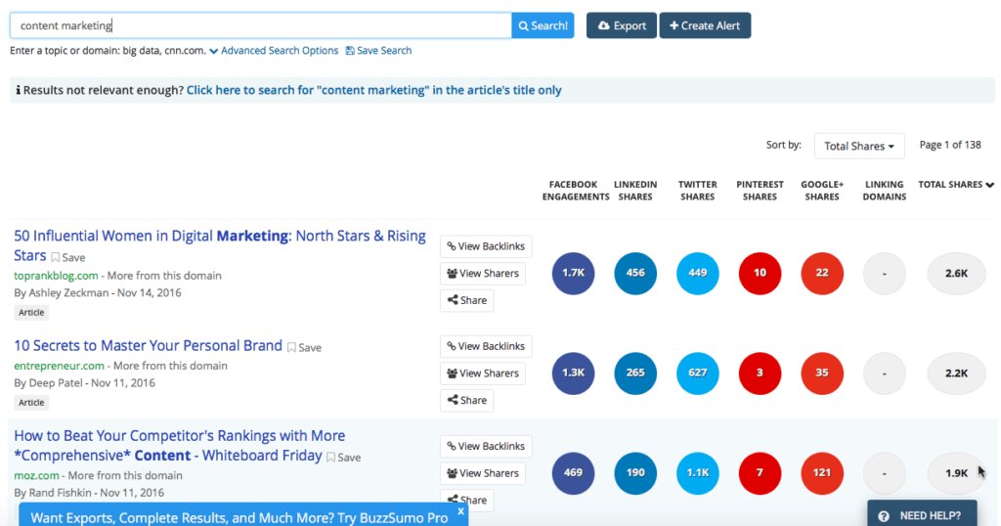Save the 50 Influential Women article
This screenshot has width=1001, height=526.
tap(67, 257)
